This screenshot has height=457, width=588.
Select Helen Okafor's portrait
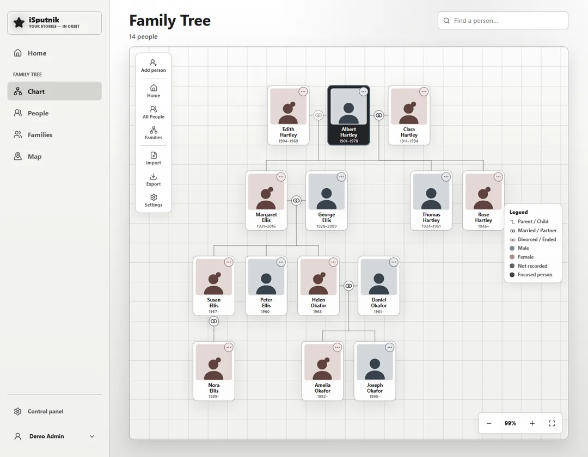pyautogui.click(x=318, y=277)
